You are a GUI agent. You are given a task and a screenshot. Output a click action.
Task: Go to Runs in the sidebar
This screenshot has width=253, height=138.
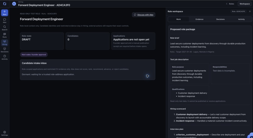point(4,35)
